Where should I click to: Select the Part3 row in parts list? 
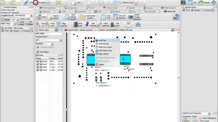point(49,70)
